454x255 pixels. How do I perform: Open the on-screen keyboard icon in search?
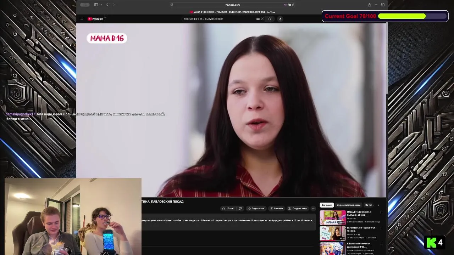click(x=258, y=19)
